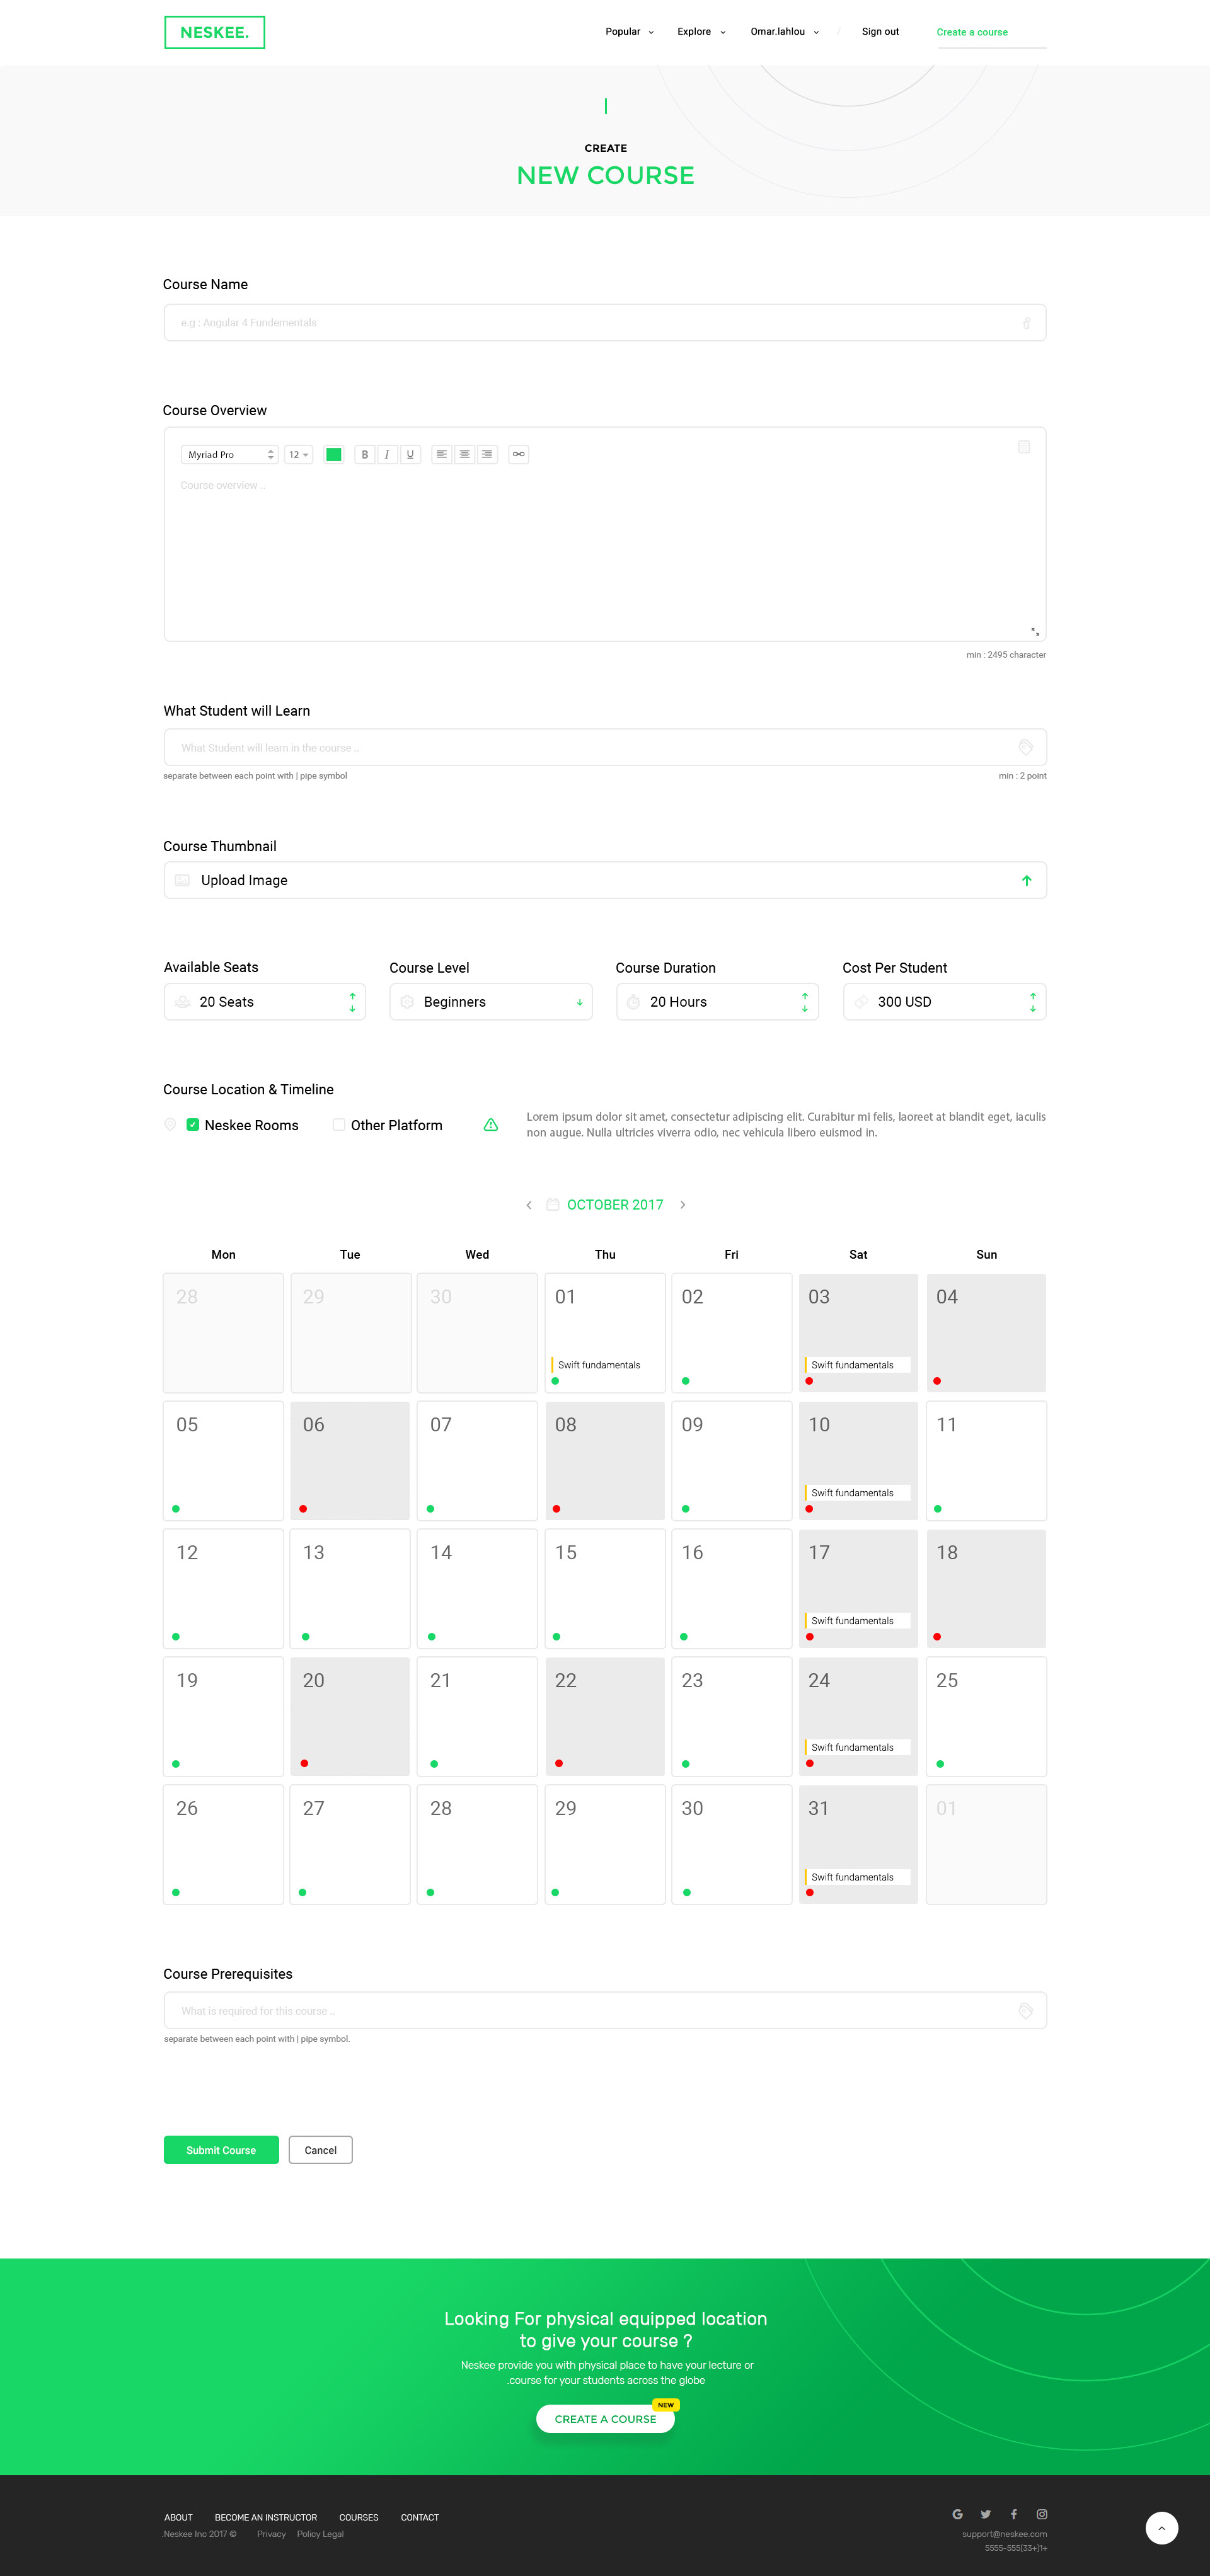Go to next month in calendar
This screenshot has height=2576, width=1210.
click(683, 1204)
